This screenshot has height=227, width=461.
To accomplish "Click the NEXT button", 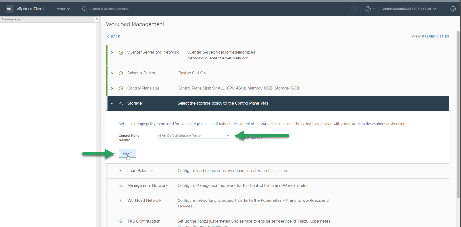I will 127,153.
